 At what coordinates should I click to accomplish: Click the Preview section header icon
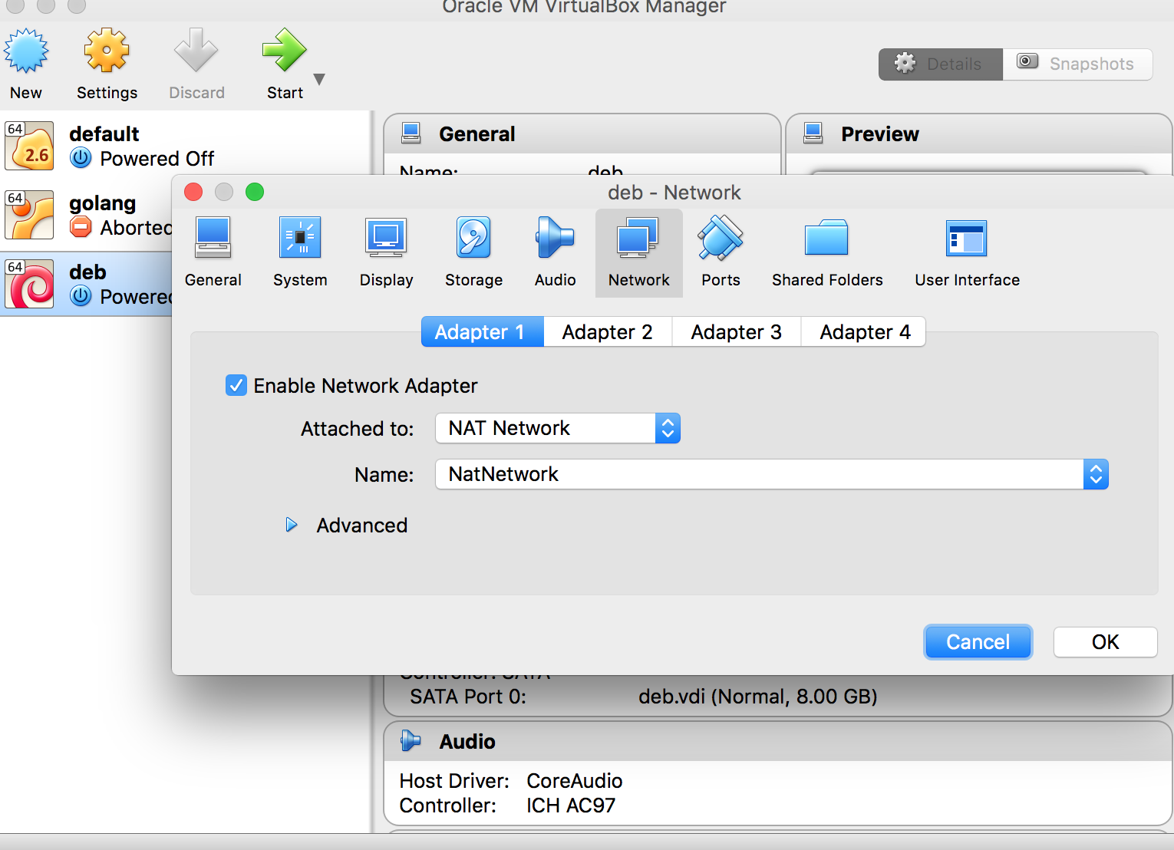[x=813, y=133]
